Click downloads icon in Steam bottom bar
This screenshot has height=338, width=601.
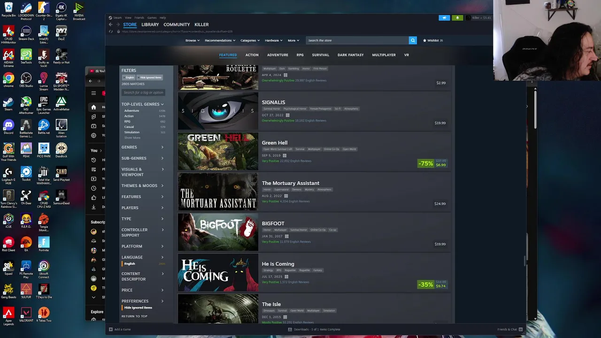[290, 330]
